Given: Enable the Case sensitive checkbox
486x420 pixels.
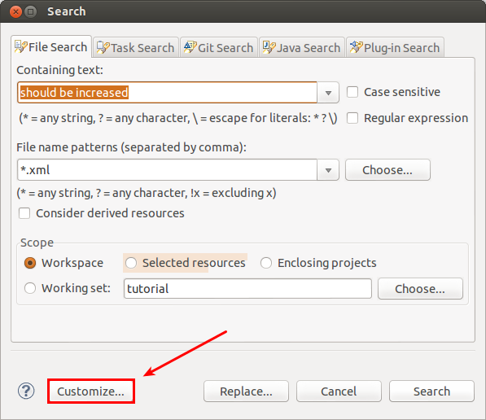Looking at the screenshot, I should pyautogui.click(x=352, y=92).
